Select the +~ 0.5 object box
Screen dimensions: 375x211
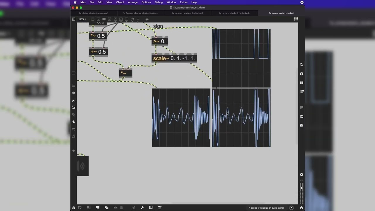click(x=98, y=52)
